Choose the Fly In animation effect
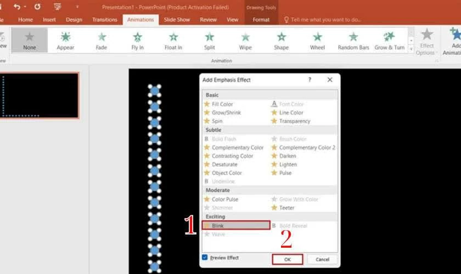This screenshot has height=274, width=461. pyautogui.click(x=137, y=41)
